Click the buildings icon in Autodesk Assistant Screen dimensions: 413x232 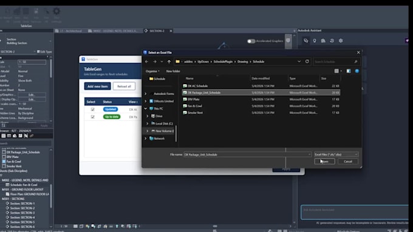tap(323, 41)
